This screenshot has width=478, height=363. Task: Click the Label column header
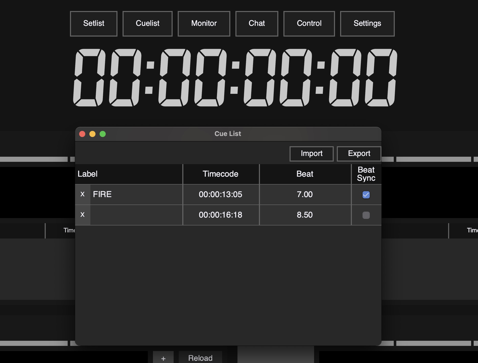(129, 174)
